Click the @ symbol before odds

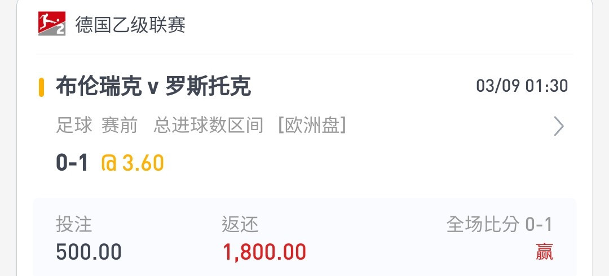109,163
